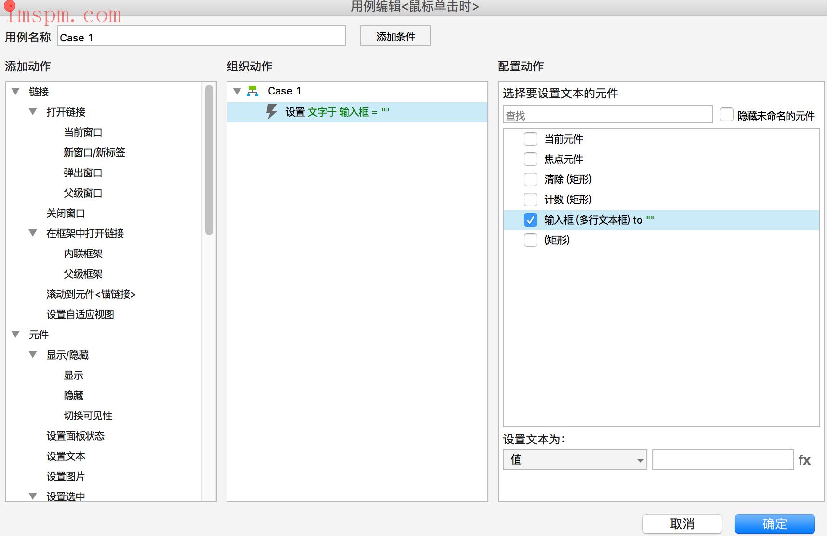Viewport: 827px width, 536px height.
Task: Check the 焦点元件 checkbox
Action: [x=531, y=159]
